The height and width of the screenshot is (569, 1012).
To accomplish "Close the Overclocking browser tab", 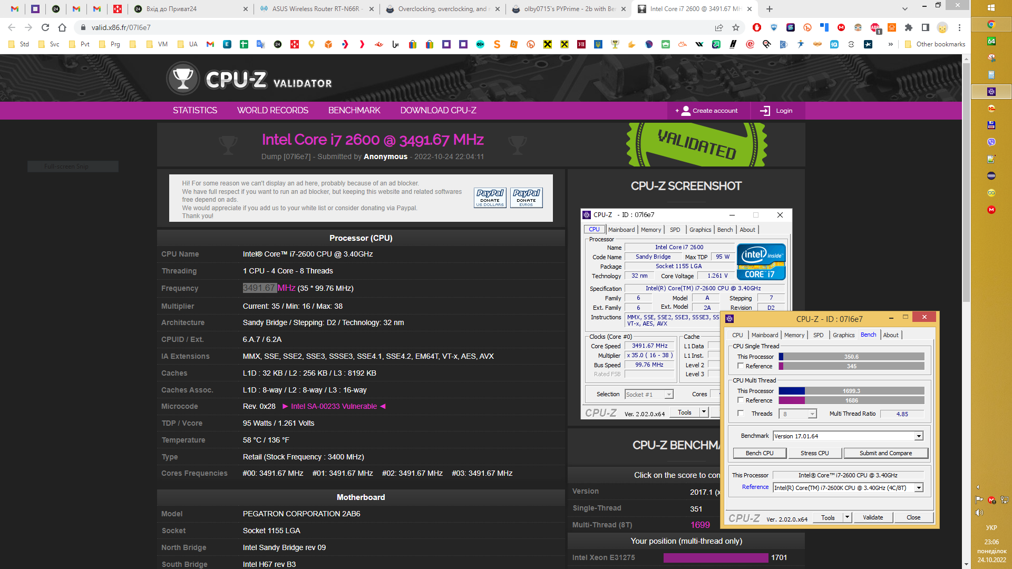I will (497, 9).
